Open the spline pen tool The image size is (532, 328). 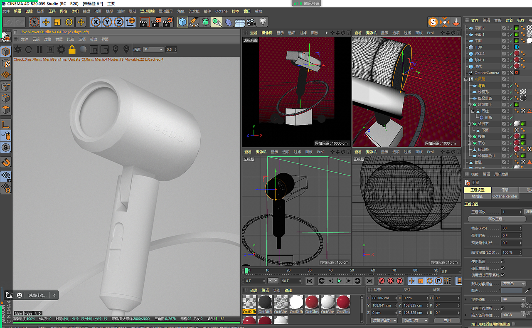coord(194,22)
